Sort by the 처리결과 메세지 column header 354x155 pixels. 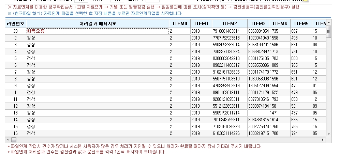click(98, 24)
